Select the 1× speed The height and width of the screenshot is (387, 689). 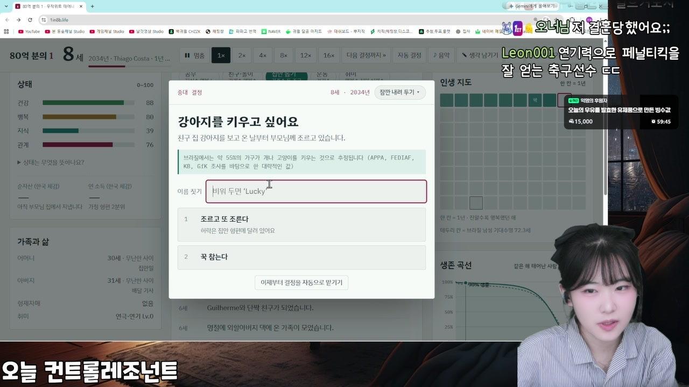point(221,55)
